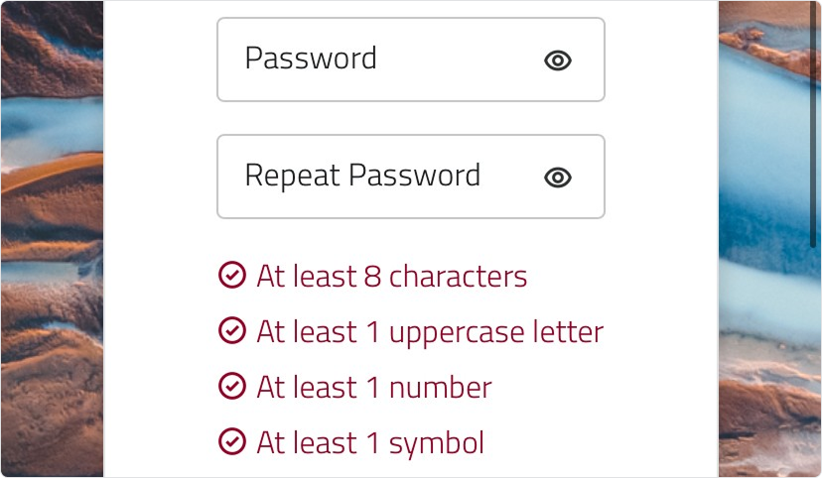822x478 pixels.
Task: Click the checkmark icon beside uppercase letter rule
Action: click(231, 331)
